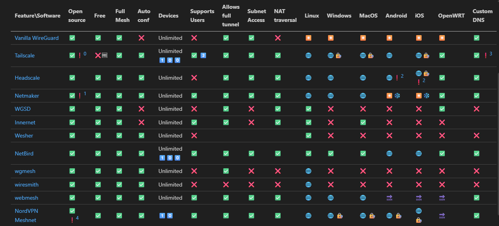
Task: Open the Headscale project link
Action: pos(27,78)
